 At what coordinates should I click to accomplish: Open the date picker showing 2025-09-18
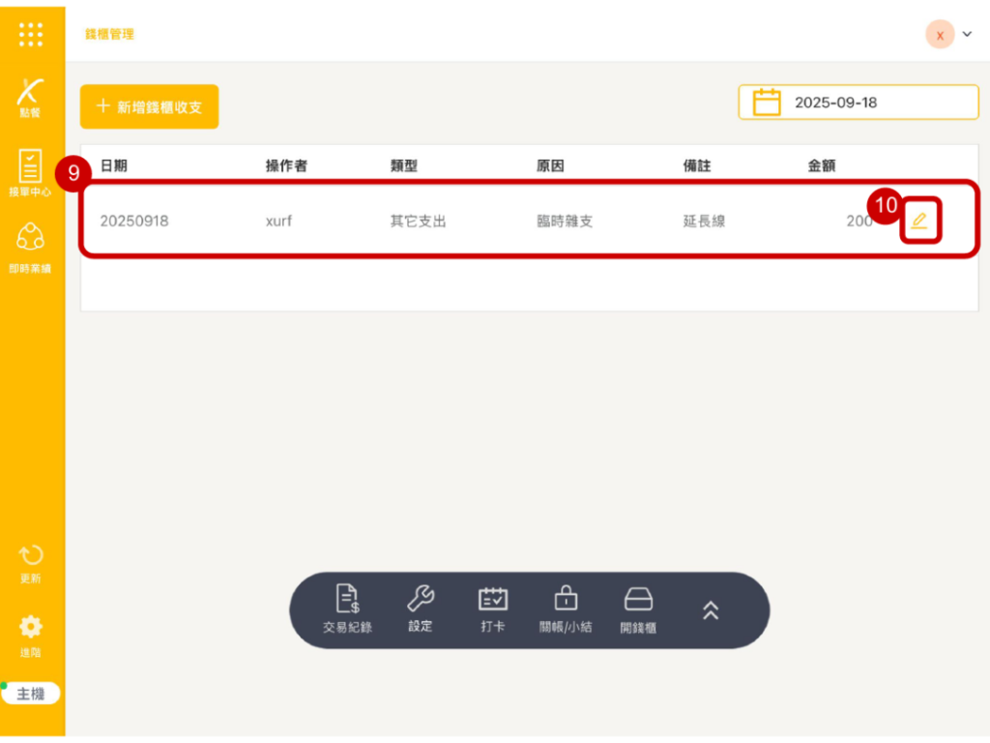(859, 102)
